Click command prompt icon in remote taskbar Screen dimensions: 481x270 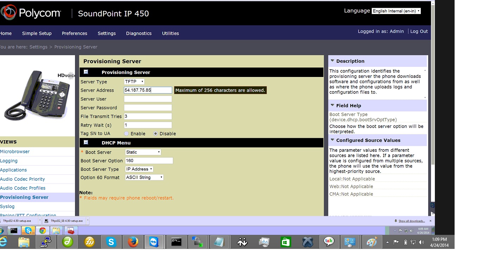click(14, 231)
